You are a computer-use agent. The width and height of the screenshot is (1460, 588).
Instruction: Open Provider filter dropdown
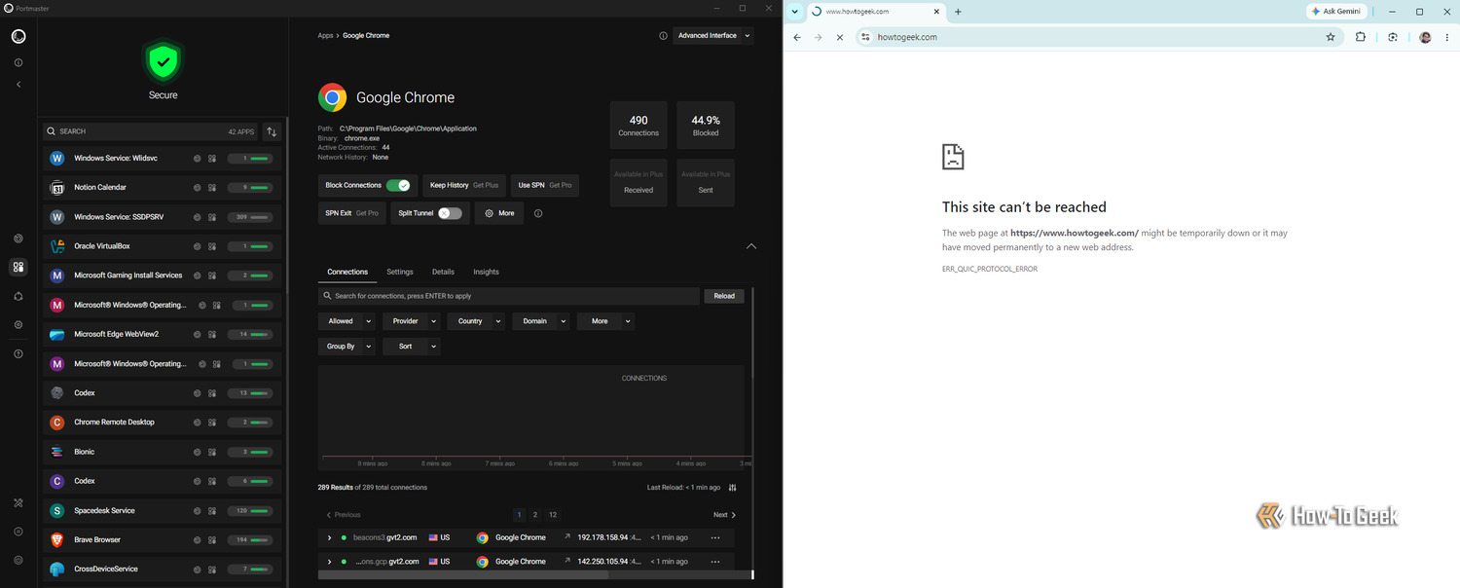click(x=412, y=321)
